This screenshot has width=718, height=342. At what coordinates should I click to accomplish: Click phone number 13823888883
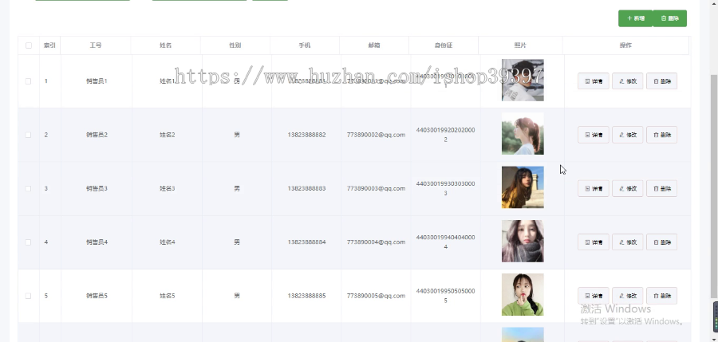(307, 188)
